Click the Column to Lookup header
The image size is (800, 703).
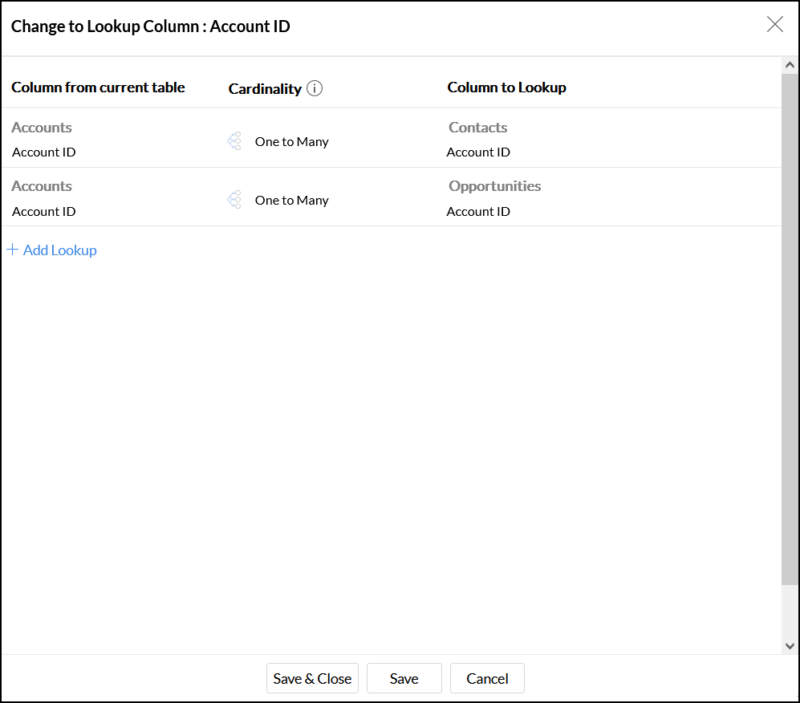coord(506,87)
